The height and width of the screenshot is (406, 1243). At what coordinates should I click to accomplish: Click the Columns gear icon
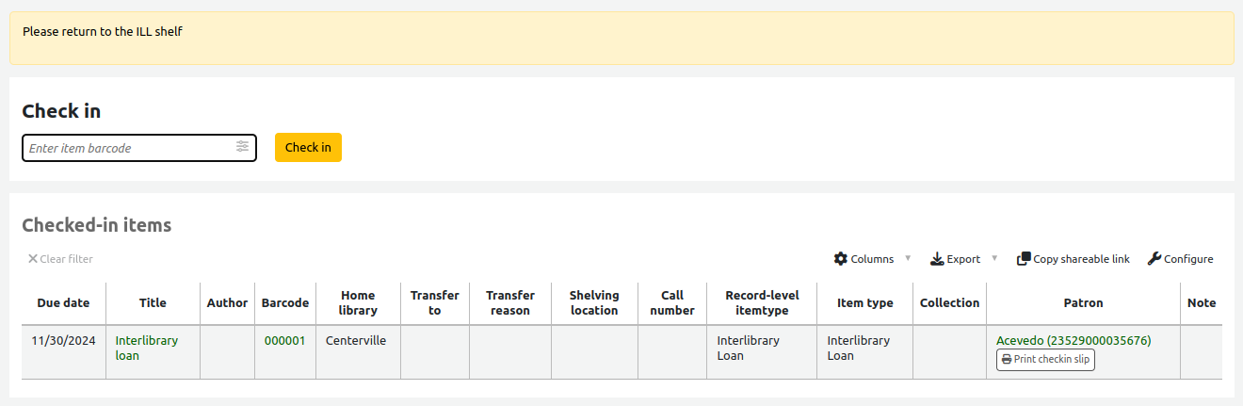pos(841,259)
